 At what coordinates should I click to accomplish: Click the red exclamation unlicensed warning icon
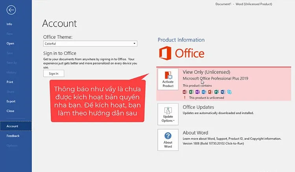[x=184, y=98]
